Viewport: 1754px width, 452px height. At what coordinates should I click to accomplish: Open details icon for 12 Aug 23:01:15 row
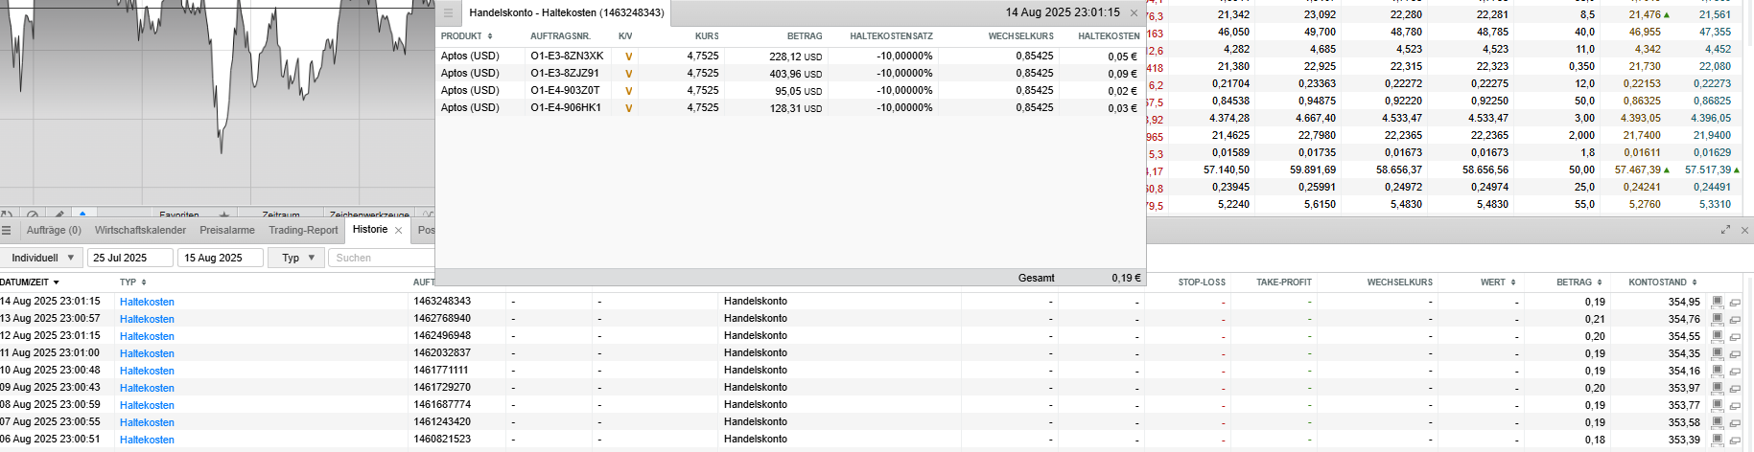click(x=1718, y=336)
